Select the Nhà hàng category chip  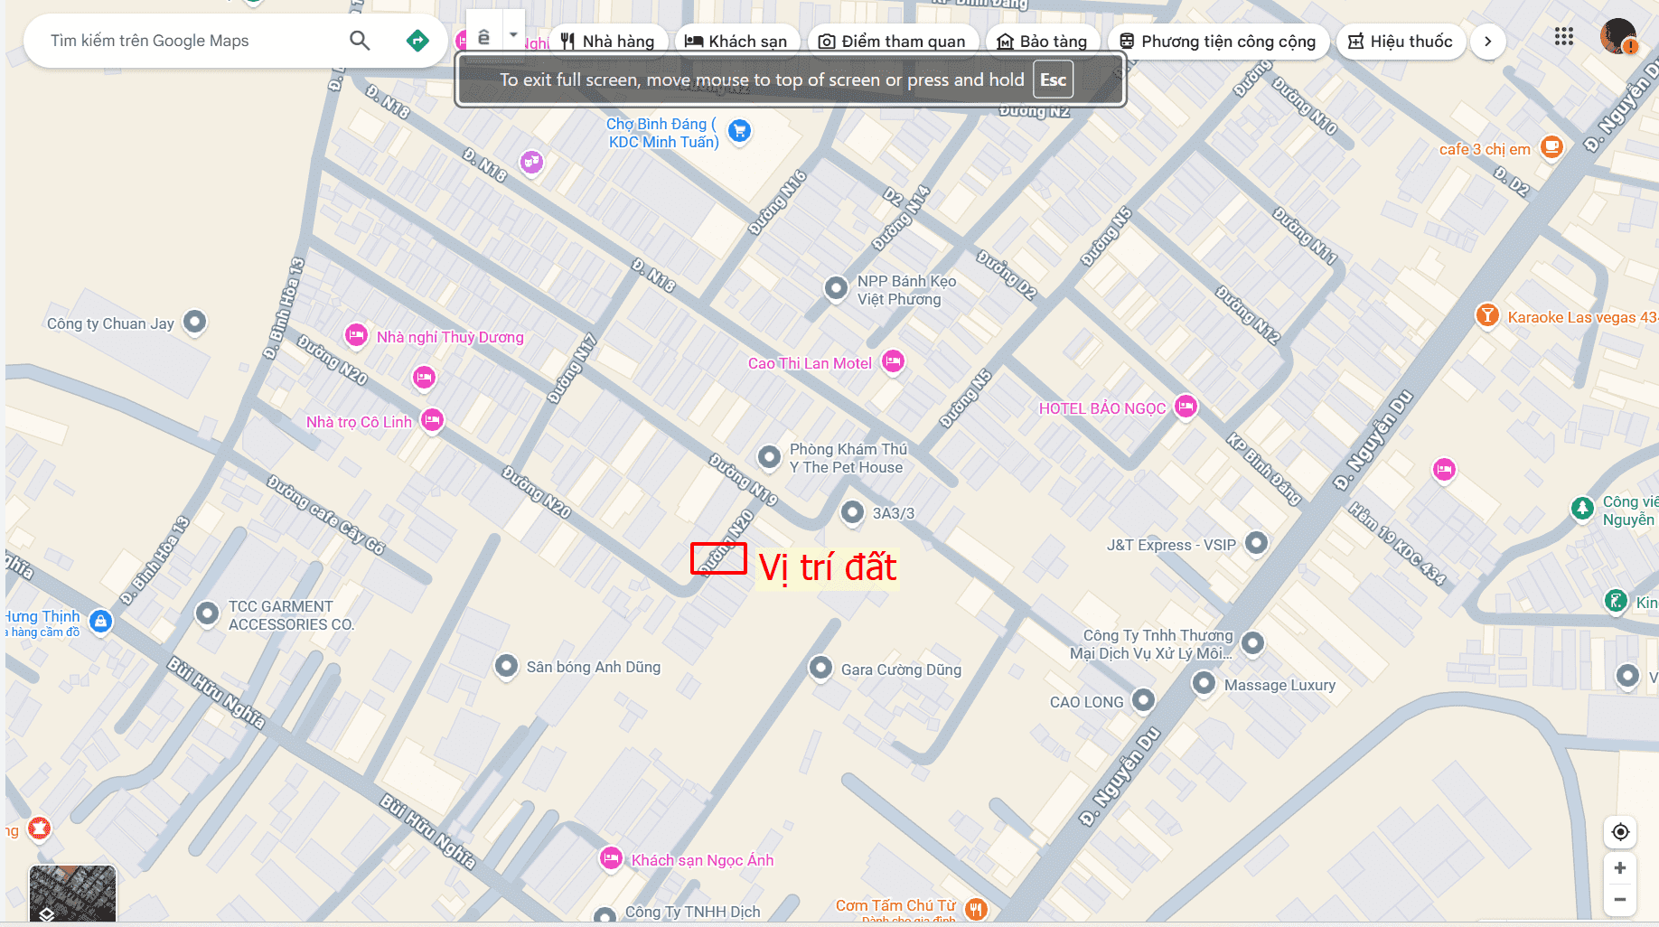pyautogui.click(x=608, y=42)
